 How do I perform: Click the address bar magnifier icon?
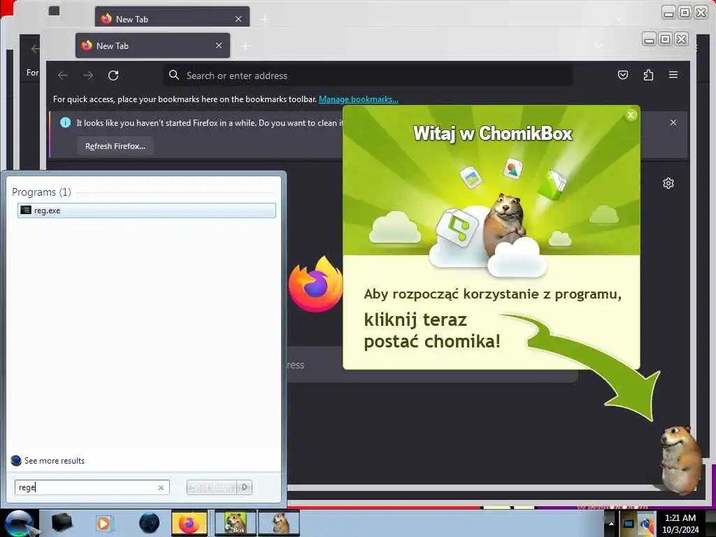[x=173, y=75]
